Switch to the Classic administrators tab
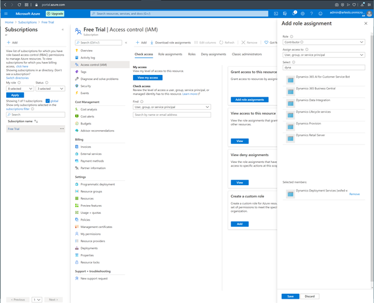374x303 pixels. pyautogui.click(x=247, y=55)
